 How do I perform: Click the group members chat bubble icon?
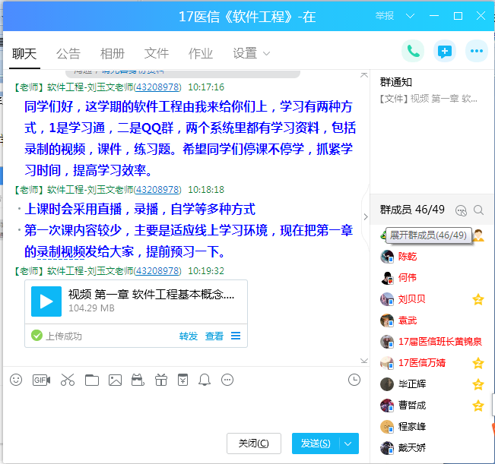click(461, 210)
